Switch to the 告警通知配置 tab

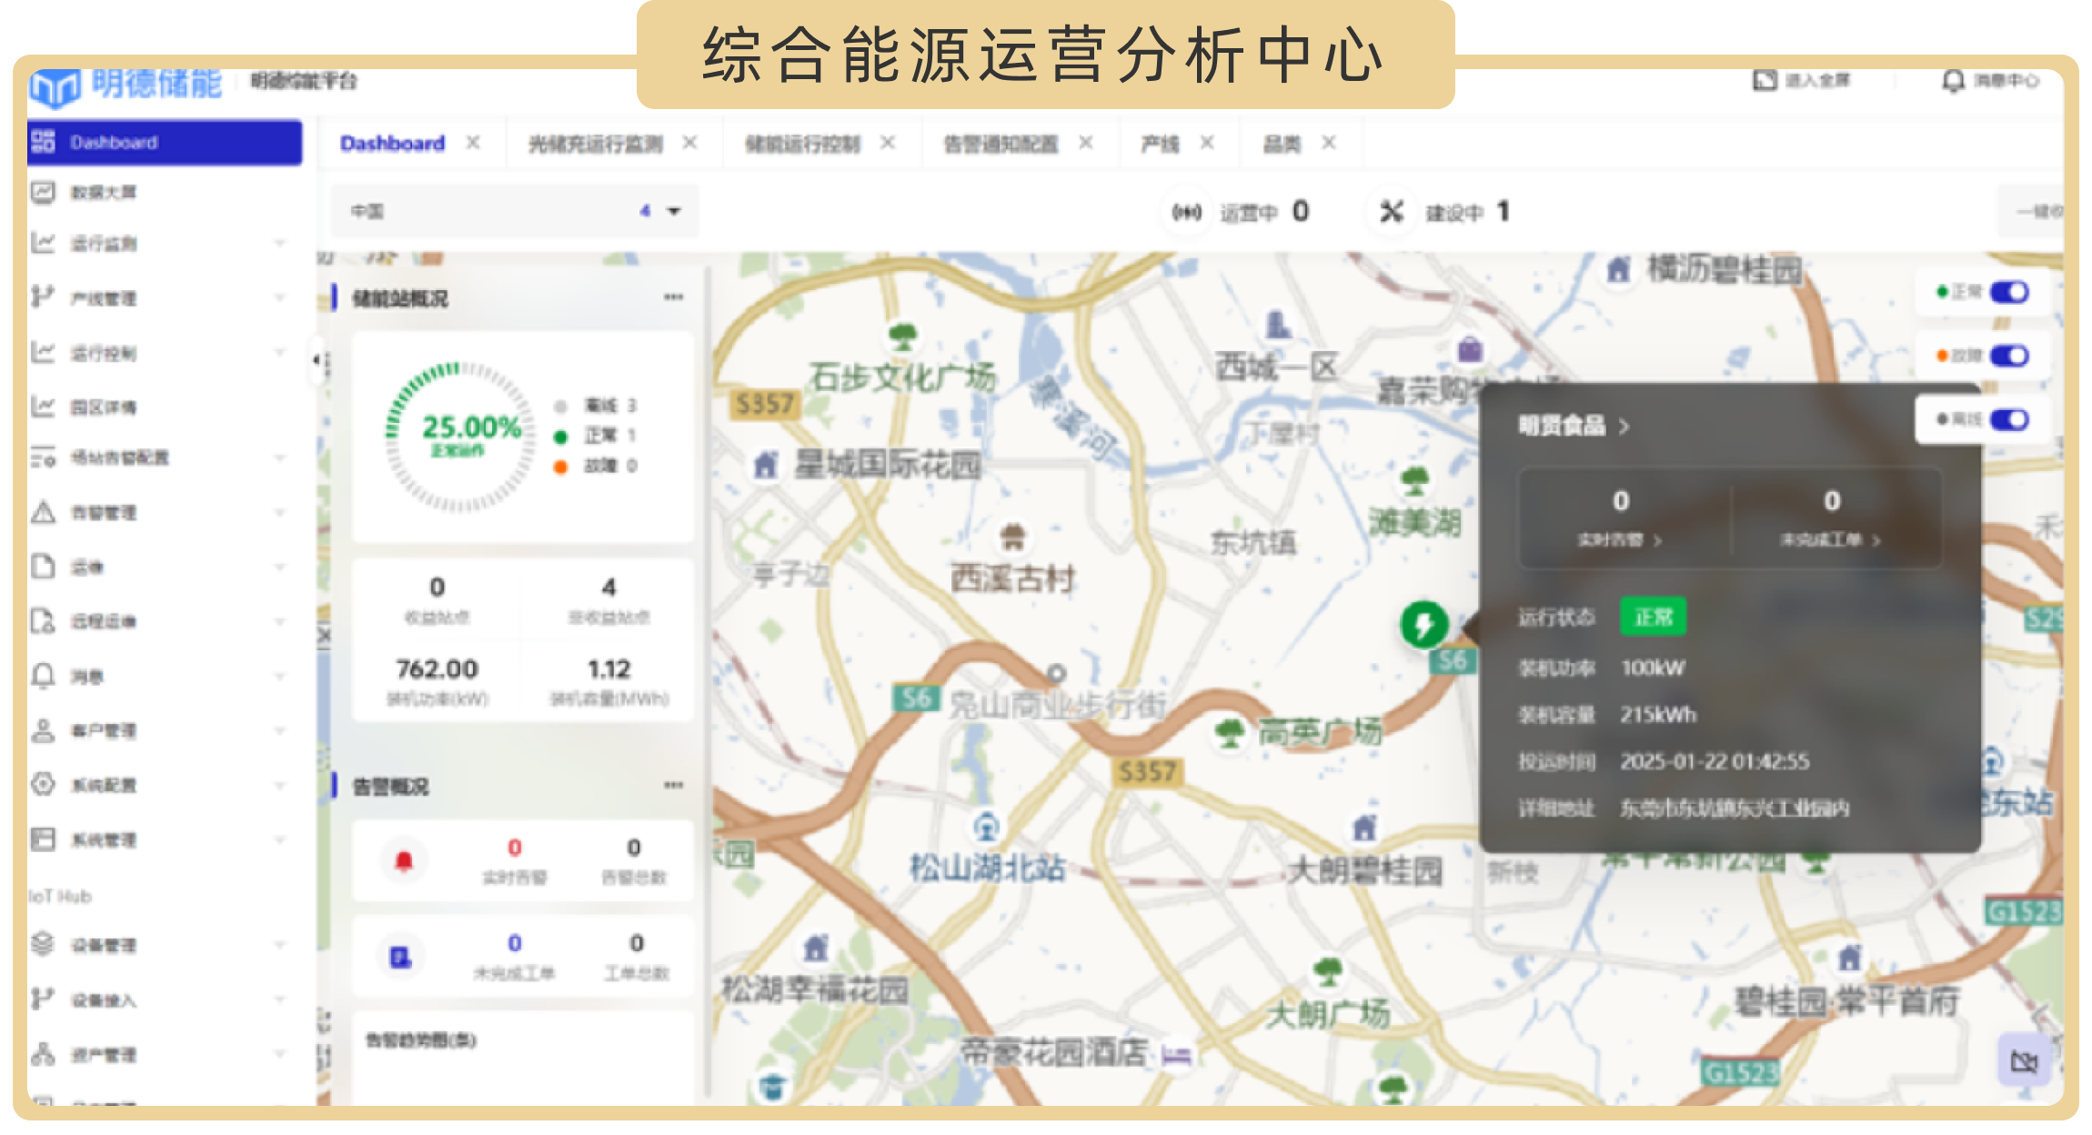click(1001, 143)
